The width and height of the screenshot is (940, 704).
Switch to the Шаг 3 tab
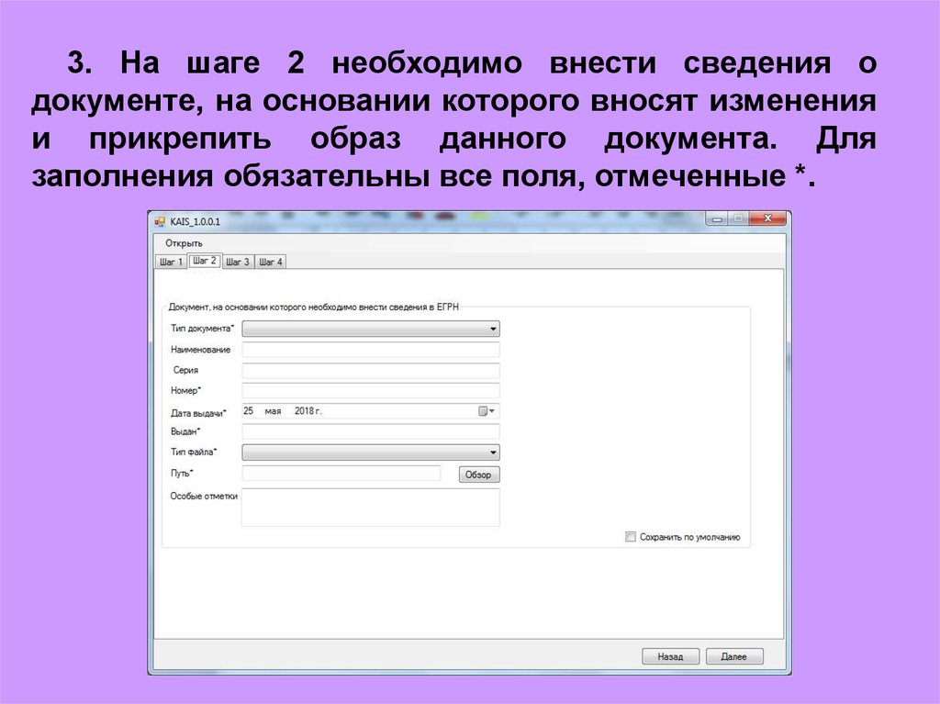click(237, 262)
